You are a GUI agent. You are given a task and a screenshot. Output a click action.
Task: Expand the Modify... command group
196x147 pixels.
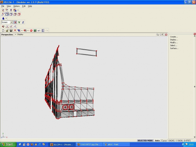[x=174, y=42]
